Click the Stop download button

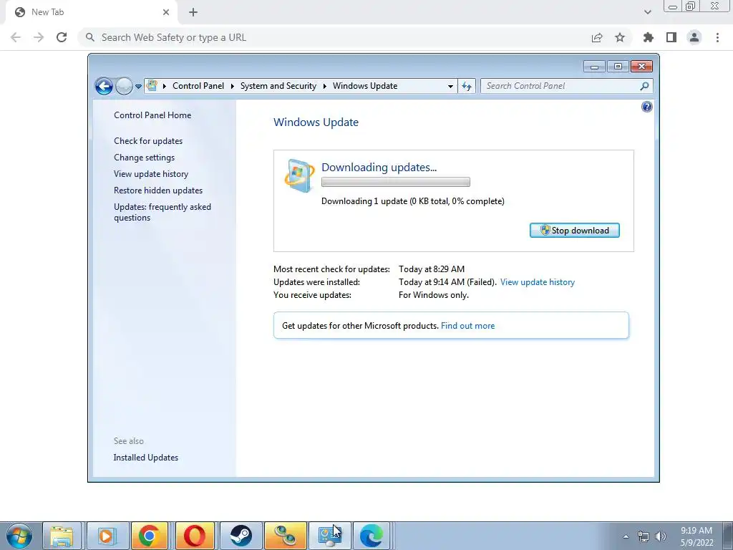pyautogui.click(x=575, y=230)
